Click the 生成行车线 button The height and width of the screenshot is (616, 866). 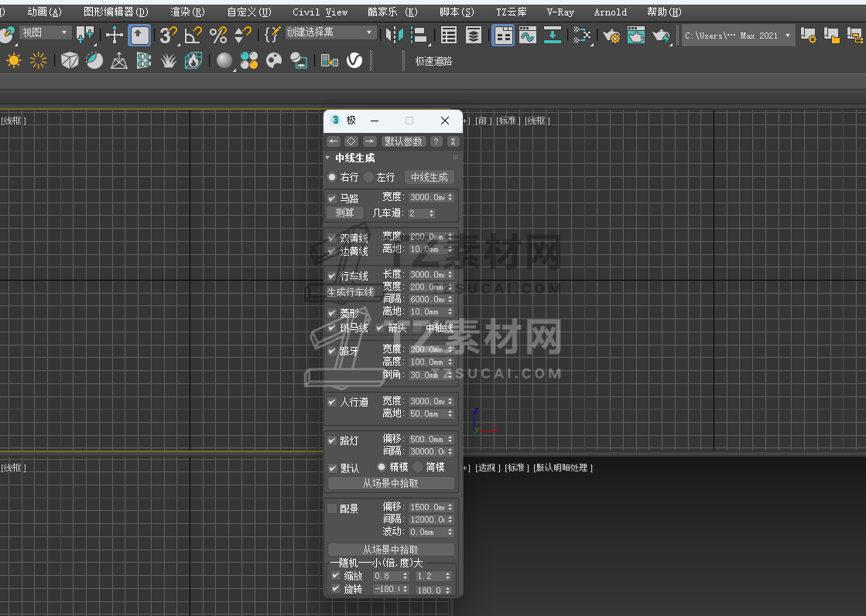click(x=351, y=292)
